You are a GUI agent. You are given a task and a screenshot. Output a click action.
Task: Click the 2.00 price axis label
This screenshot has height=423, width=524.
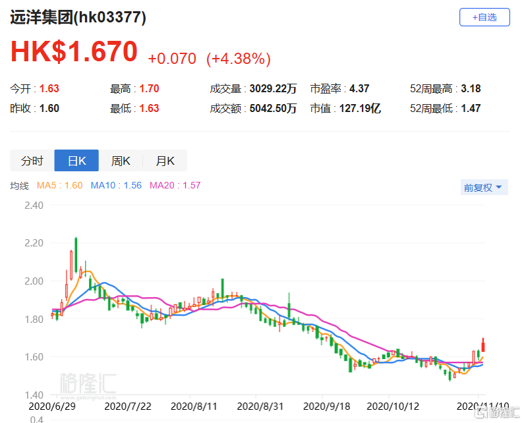pyautogui.click(x=34, y=281)
